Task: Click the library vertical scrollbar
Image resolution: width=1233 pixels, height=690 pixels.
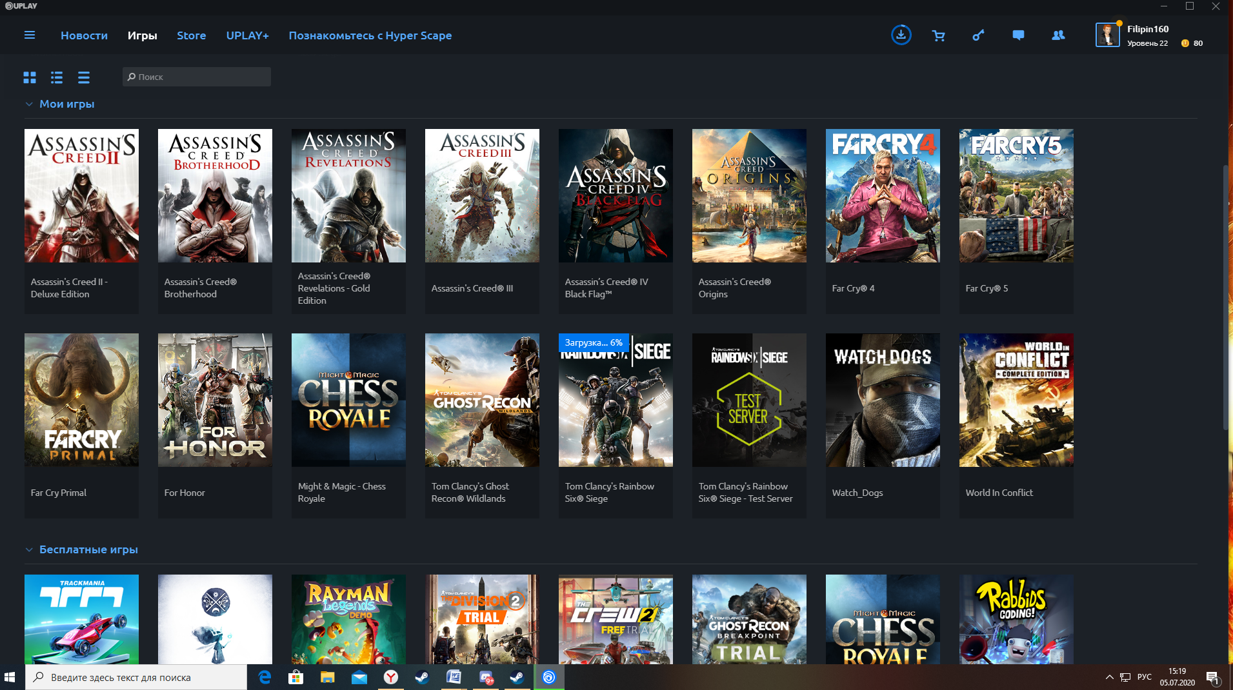Action: [x=1225, y=297]
